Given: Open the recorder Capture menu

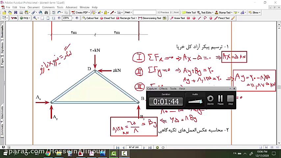Looking at the screenshot, I should (x=152, y=89).
